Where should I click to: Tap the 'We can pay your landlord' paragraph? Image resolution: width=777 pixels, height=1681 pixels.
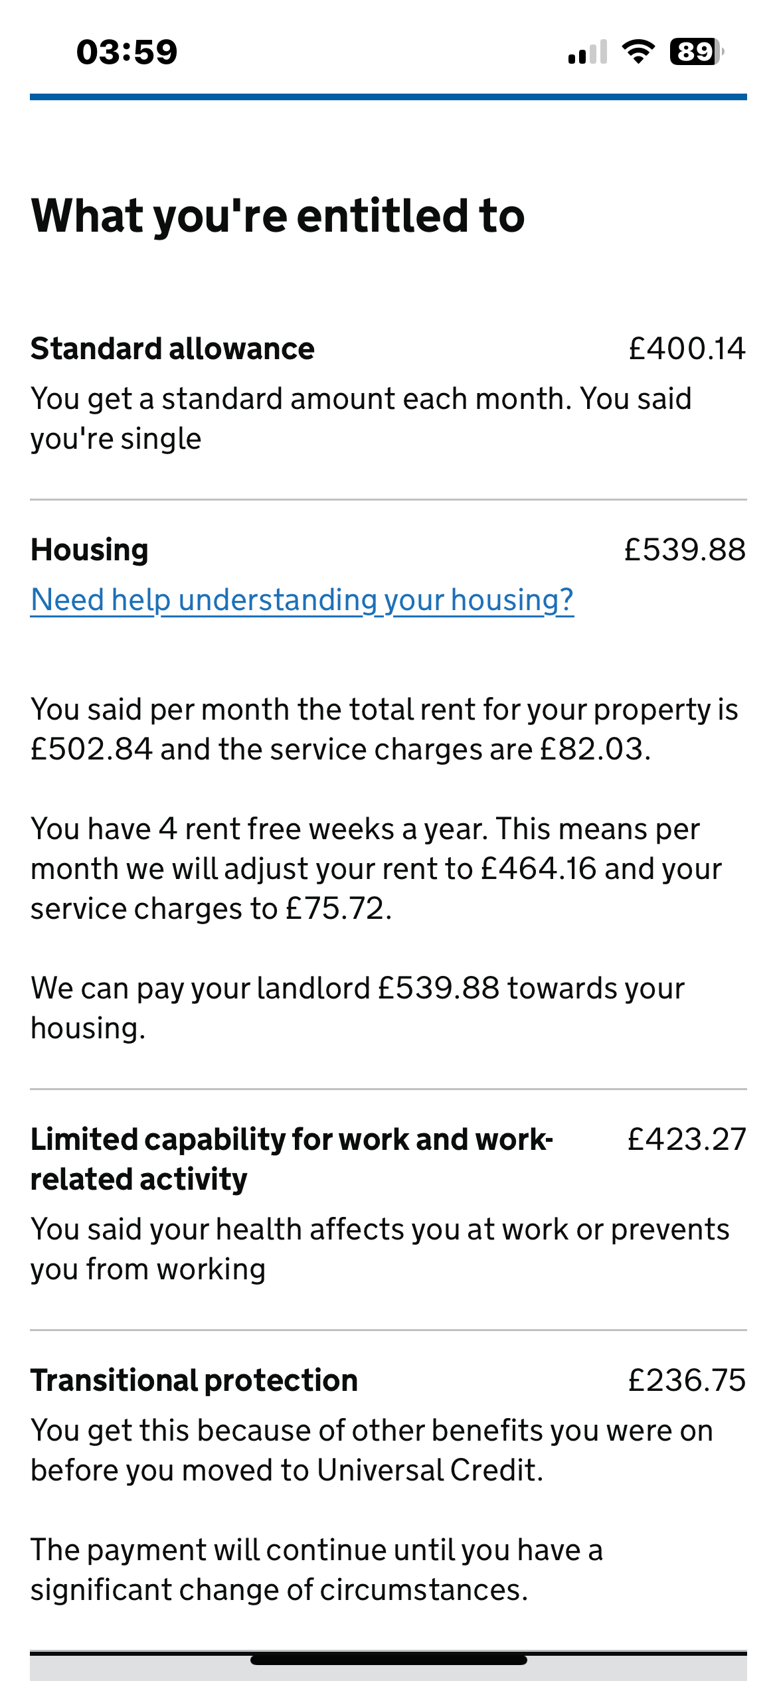[x=357, y=1008]
